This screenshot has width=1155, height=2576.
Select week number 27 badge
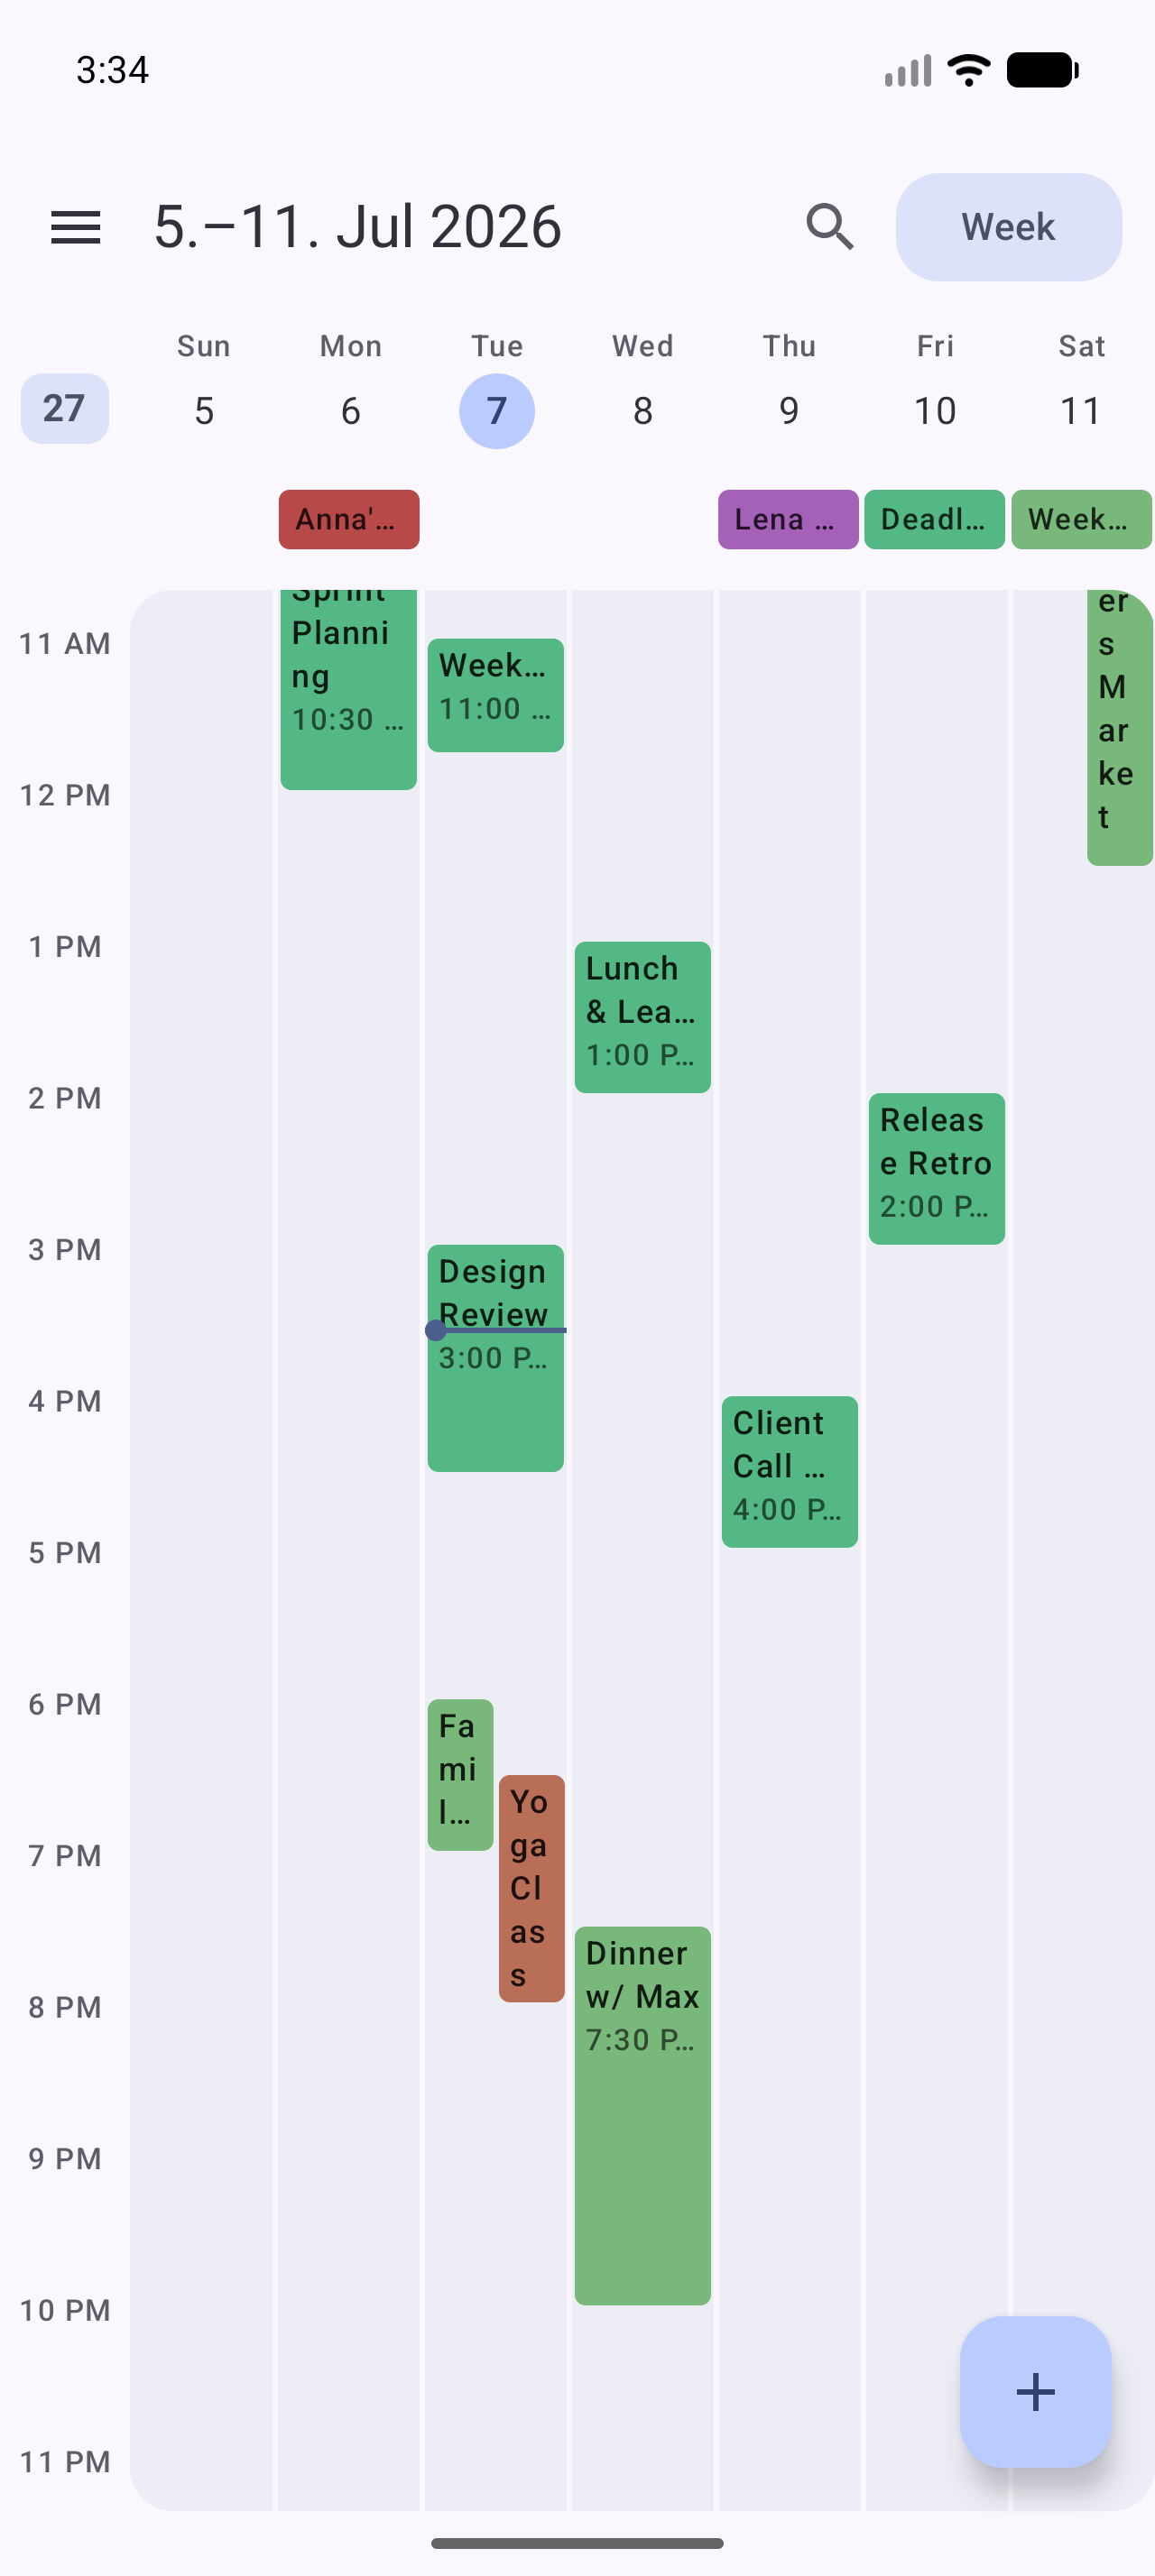point(65,408)
